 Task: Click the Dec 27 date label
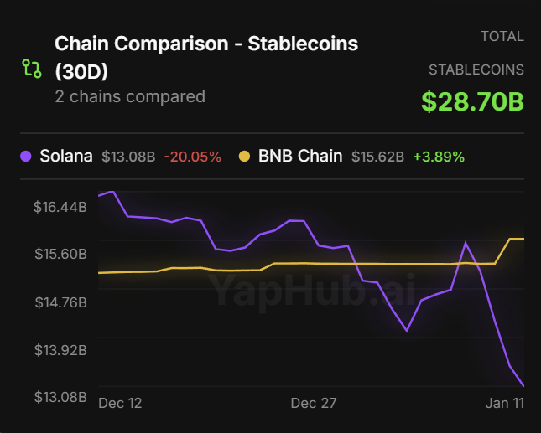click(x=314, y=403)
